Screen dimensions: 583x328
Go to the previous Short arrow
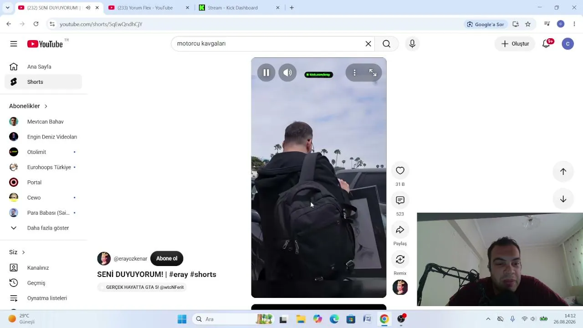coord(563,172)
